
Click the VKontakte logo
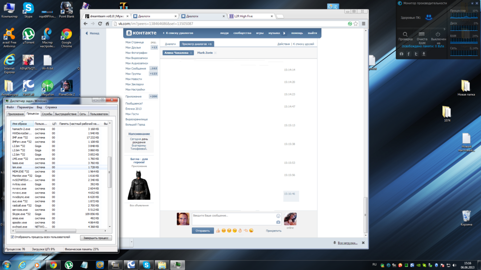(141, 33)
